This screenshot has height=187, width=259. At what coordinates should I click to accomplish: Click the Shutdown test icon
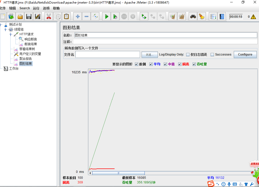[133, 16]
